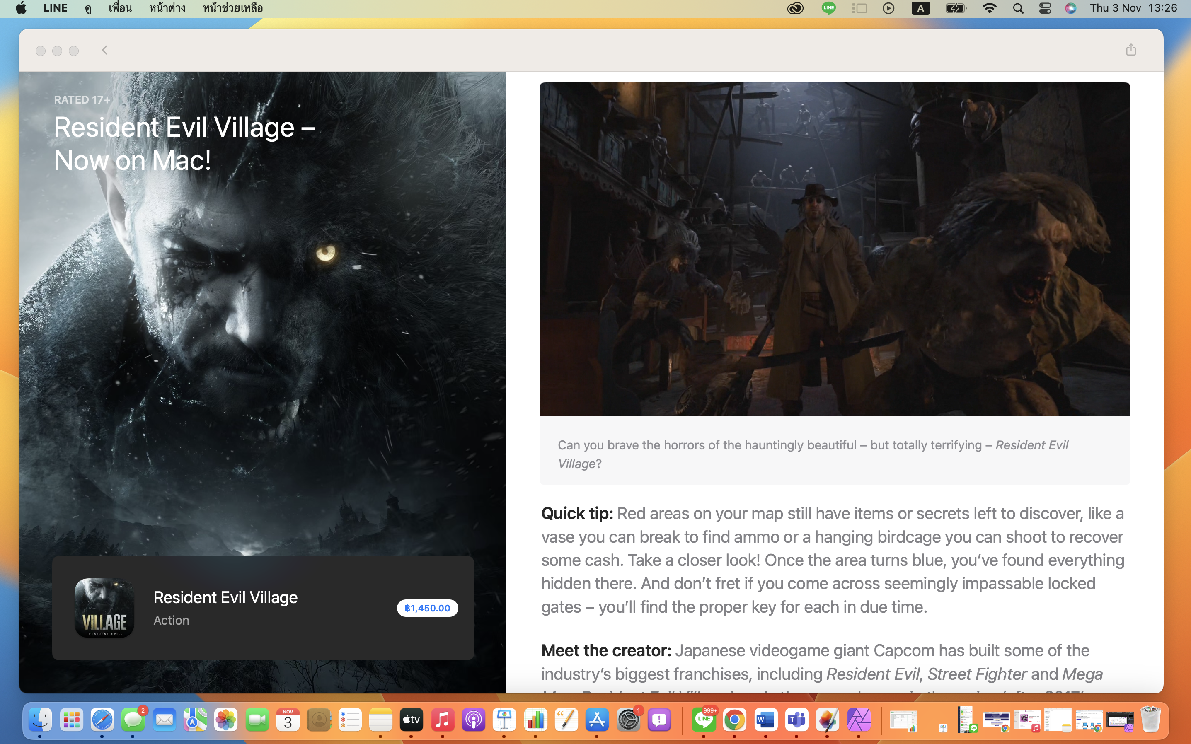Buy the game for ฿1,450.00

coord(427,608)
